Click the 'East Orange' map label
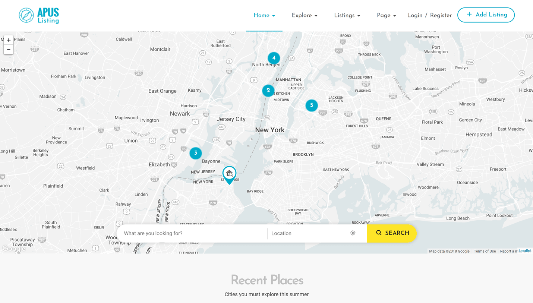The height and width of the screenshot is (303, 533). point(163,91)
